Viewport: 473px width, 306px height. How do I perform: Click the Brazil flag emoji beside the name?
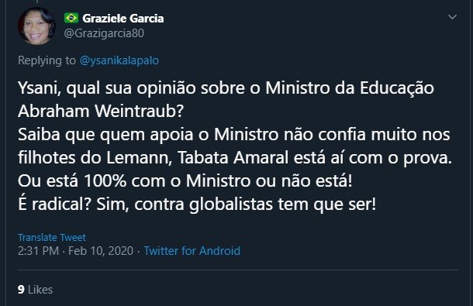pyautogui.click(x=71, y=18)
